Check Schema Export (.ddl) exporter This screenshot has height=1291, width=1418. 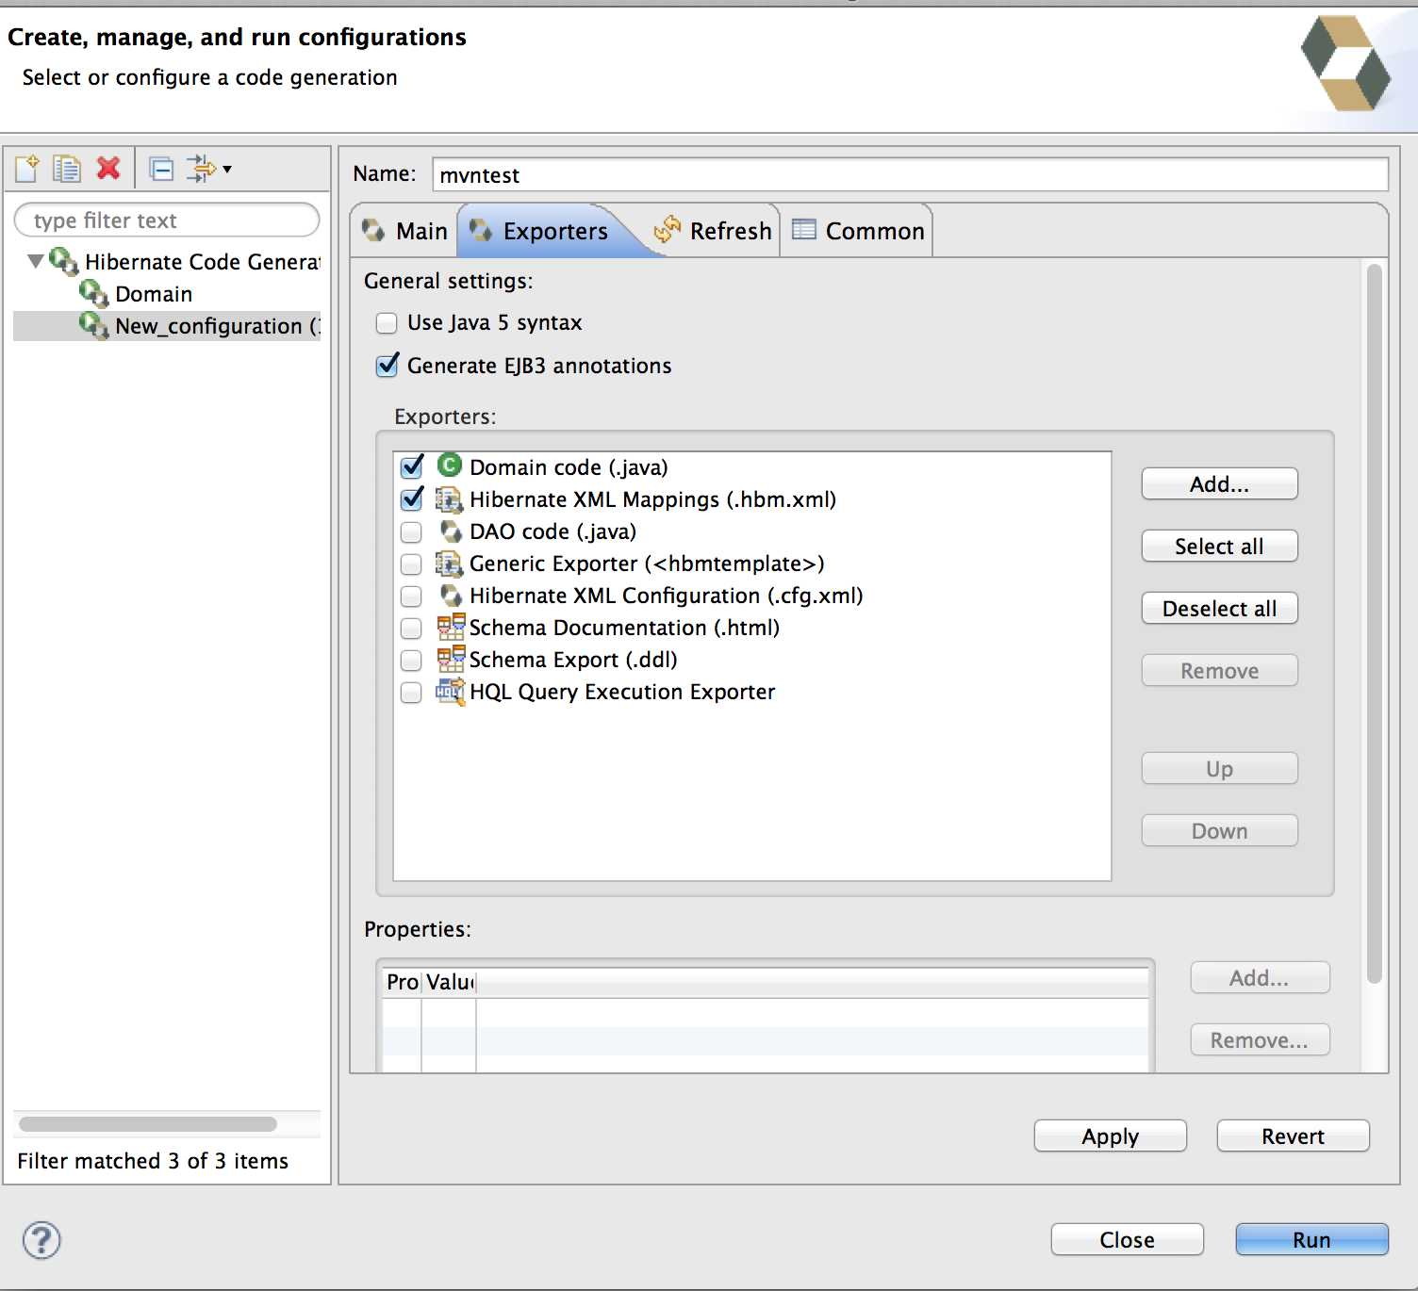tap(411, 660)
